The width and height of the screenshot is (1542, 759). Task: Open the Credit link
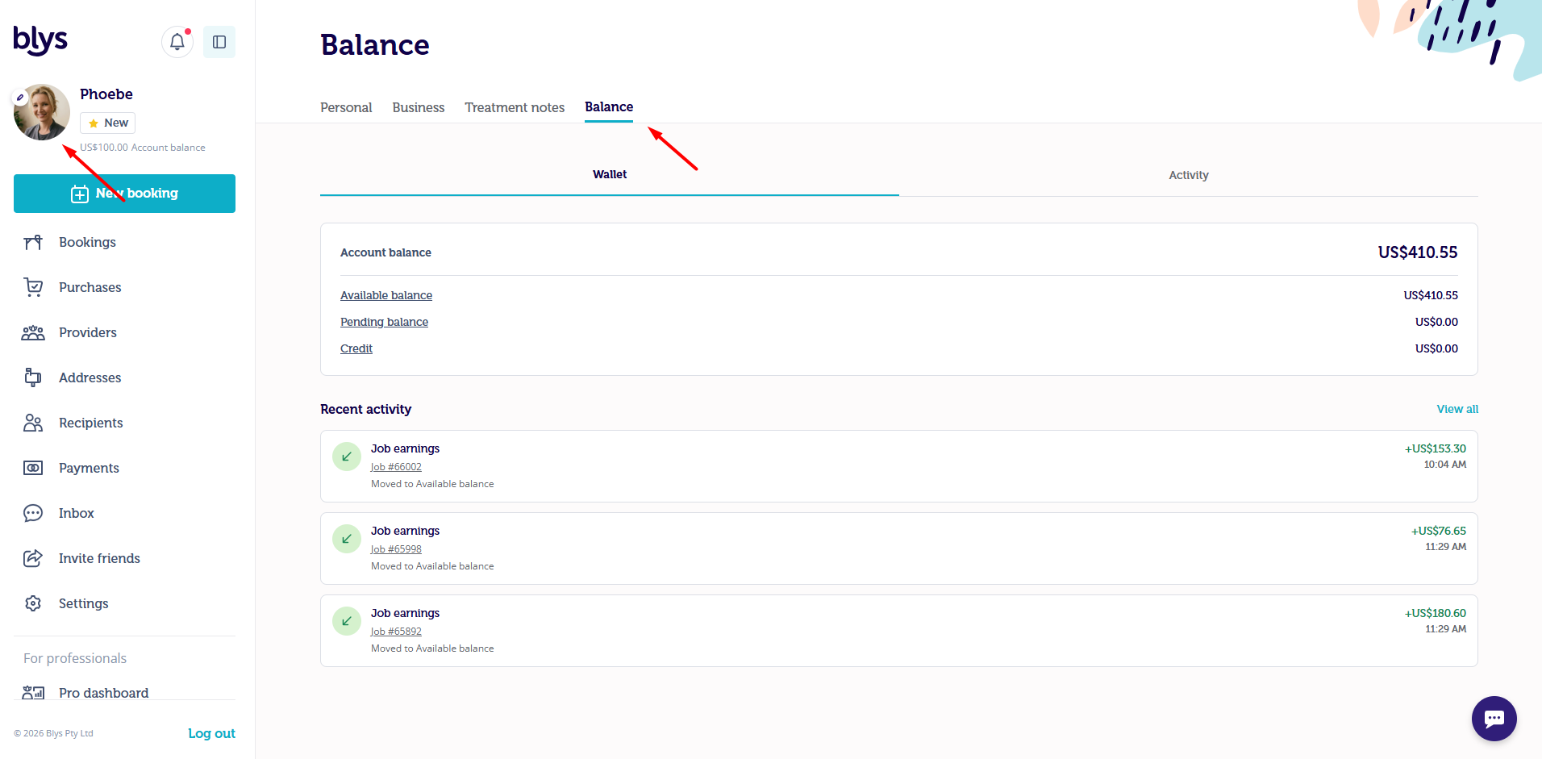click(356, 348)
